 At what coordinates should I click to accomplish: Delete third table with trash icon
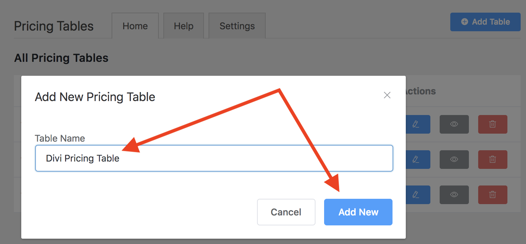pyautogui.click(x=492, y=195)
